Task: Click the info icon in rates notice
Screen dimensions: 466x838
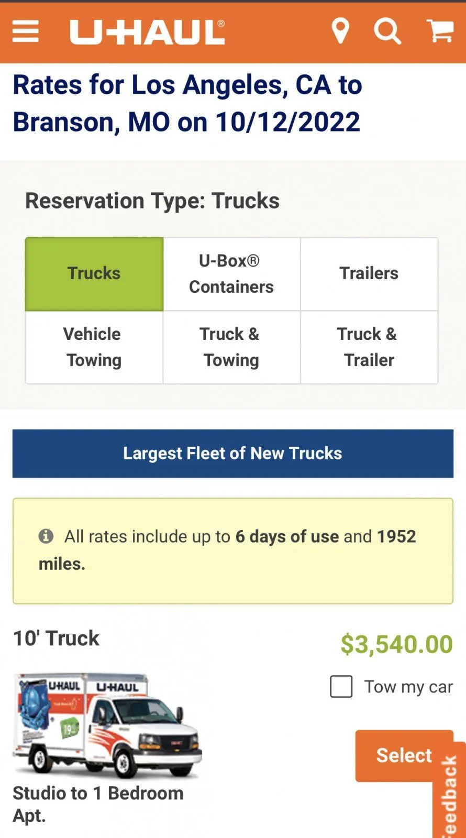Action: pos(46,536)
